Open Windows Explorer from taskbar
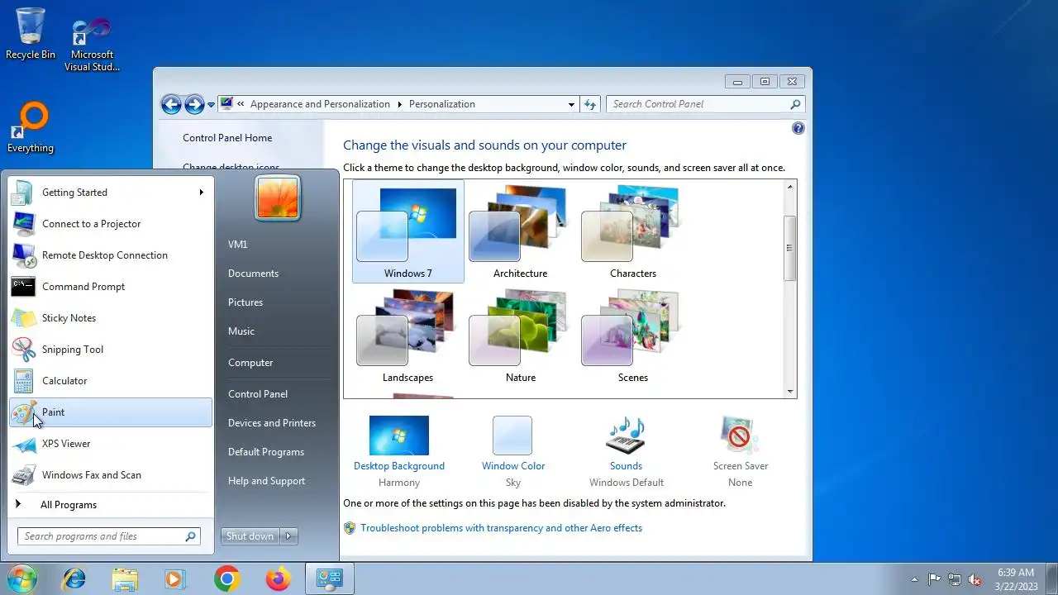1058x595 pixels. 125,579
